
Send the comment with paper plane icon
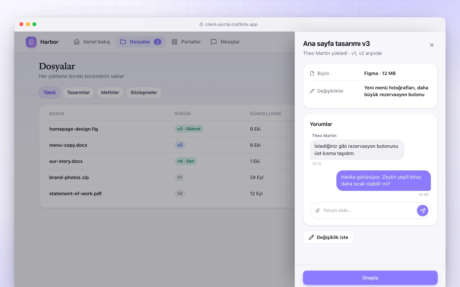tap(423, 211)
